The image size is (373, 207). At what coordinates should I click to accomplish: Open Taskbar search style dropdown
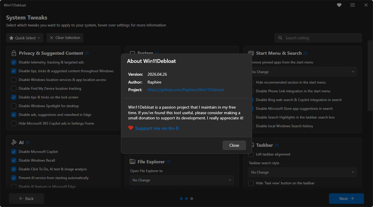tap(303, 172)
